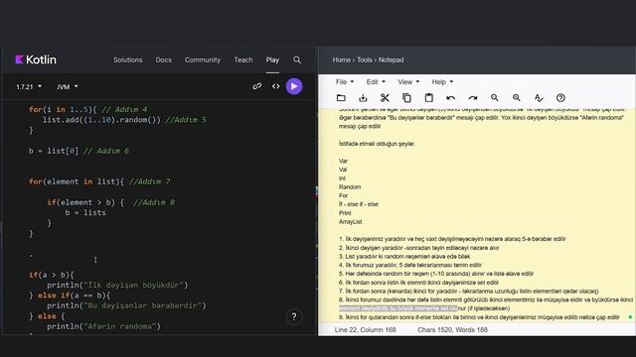The width and height of the screenshot is (636, 357).
Task: Open Notepad help circle icon
Action: click(560, 97)
